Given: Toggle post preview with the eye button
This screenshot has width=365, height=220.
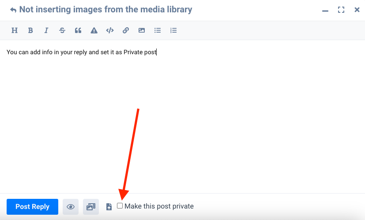Looking at the screenshot, I should coord(71,206).
